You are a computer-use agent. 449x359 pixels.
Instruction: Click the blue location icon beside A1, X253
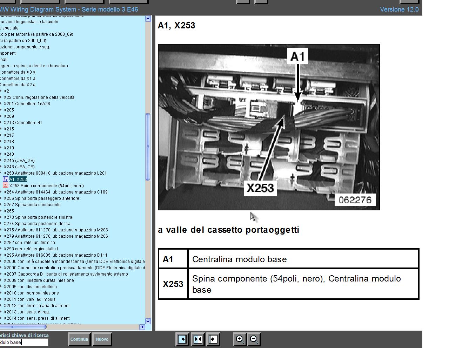[x=5, y=179]
